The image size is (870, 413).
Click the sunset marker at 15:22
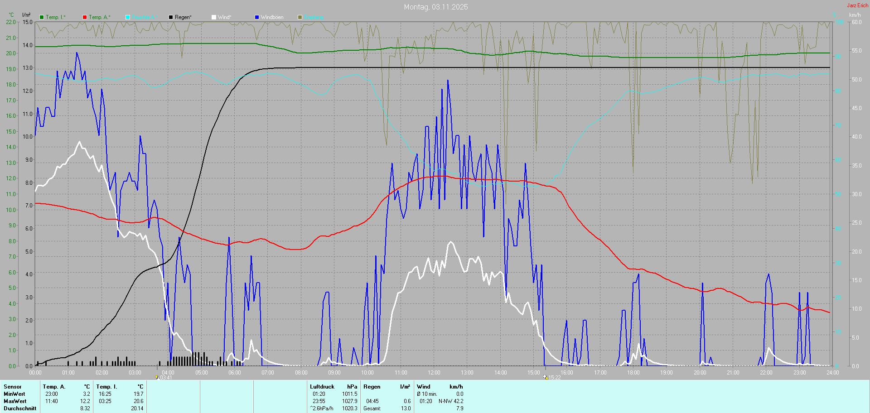click(x=546, y=377)
